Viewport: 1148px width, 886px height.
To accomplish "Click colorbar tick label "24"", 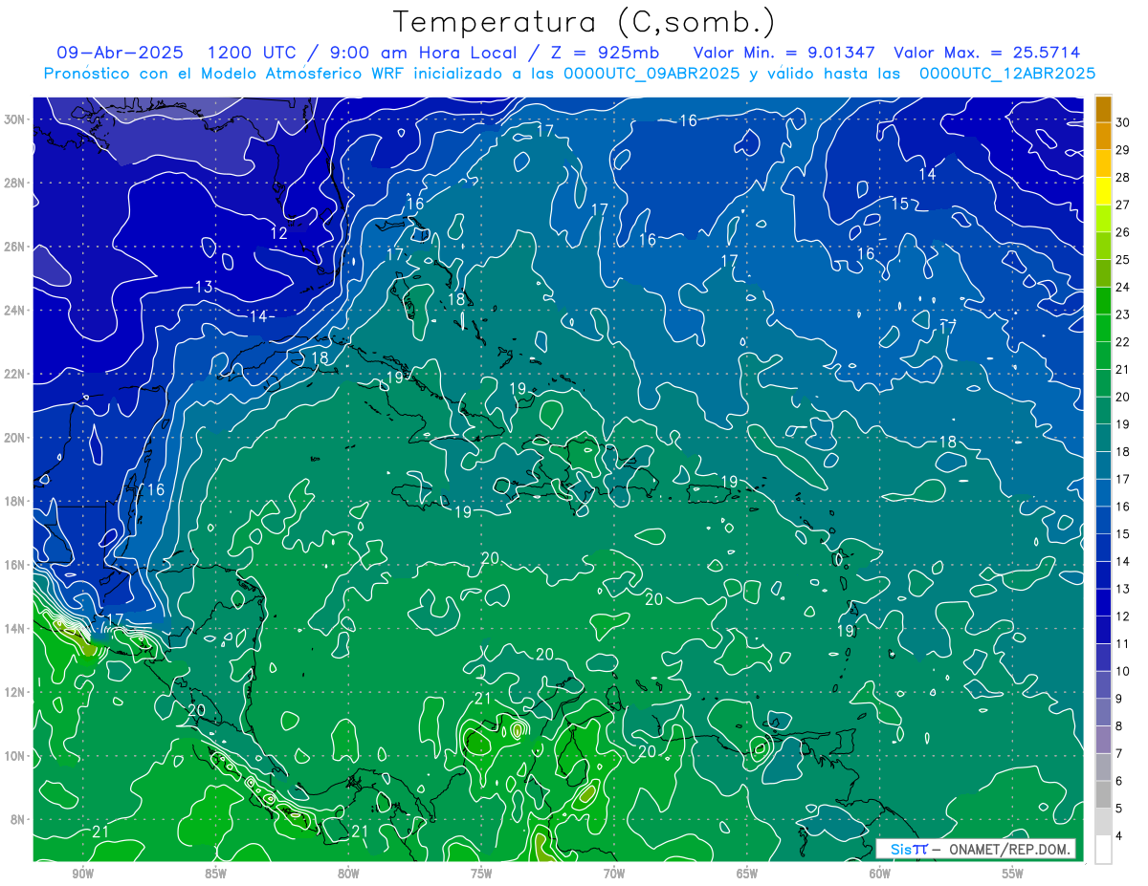I will coord(1123,287).
